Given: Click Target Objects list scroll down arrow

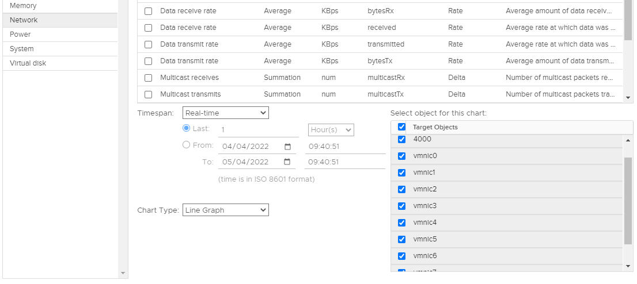Looking at the screenshot, I should 628,266.
